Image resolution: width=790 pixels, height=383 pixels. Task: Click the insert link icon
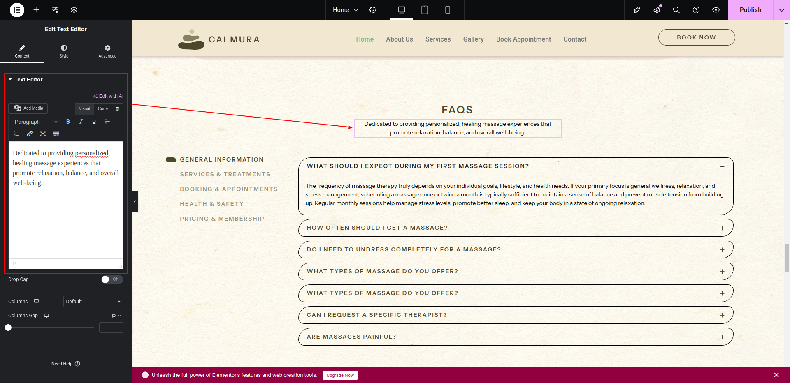tap(30, 134)
